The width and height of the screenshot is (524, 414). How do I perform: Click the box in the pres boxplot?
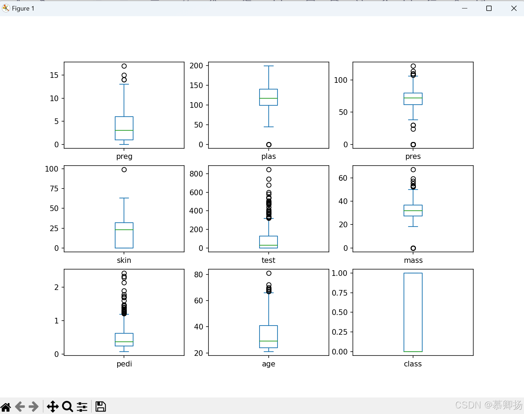[x=413, y=99]
